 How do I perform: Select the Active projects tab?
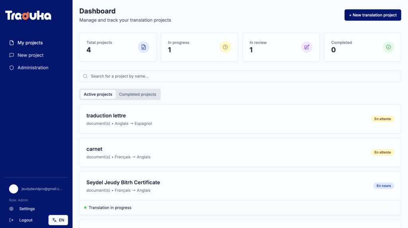98,94
